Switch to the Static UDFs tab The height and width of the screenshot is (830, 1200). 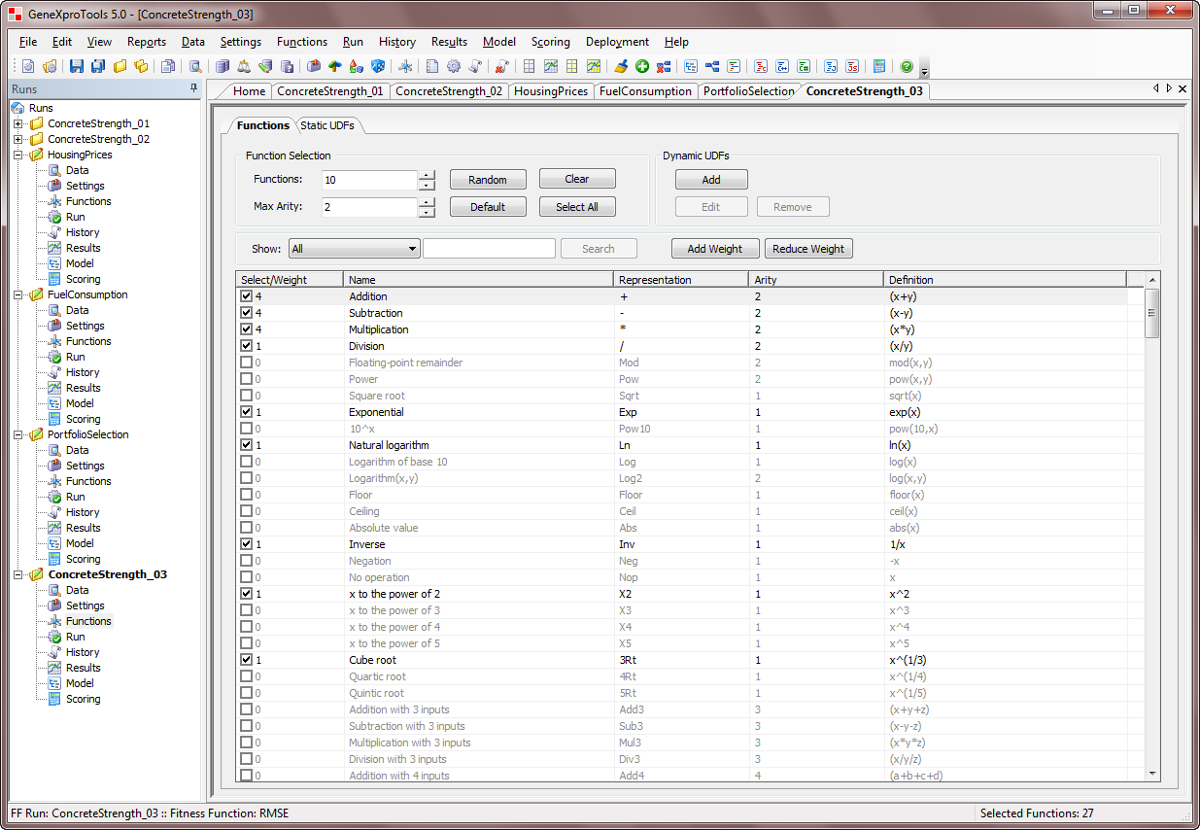[x=327, y=125]
